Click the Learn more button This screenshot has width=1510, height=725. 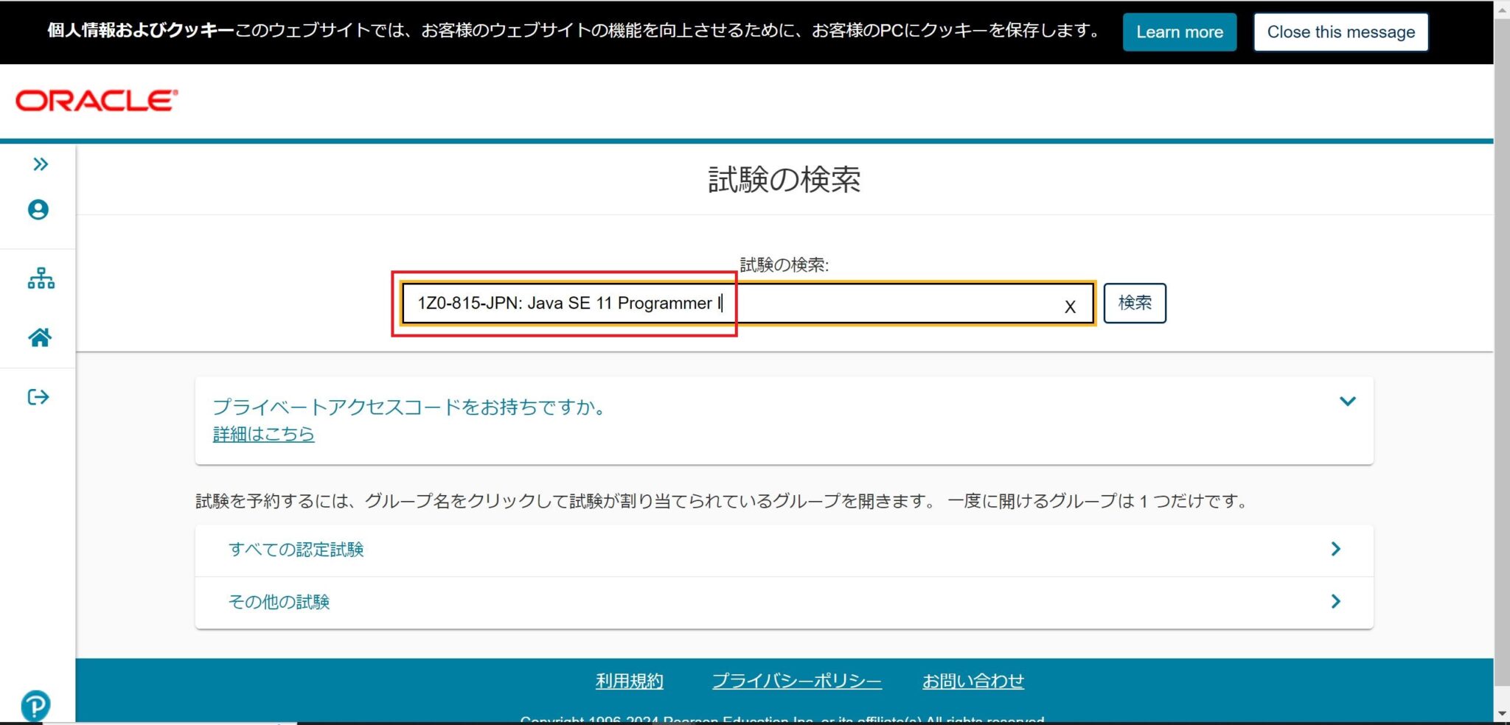(1179, 32)
